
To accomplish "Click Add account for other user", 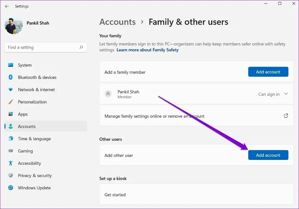I will click(x=268, y=155).
